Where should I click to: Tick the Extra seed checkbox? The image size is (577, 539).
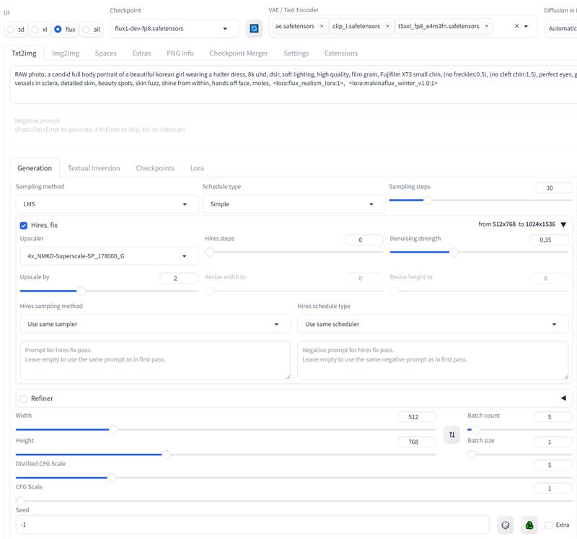point(549,525)
